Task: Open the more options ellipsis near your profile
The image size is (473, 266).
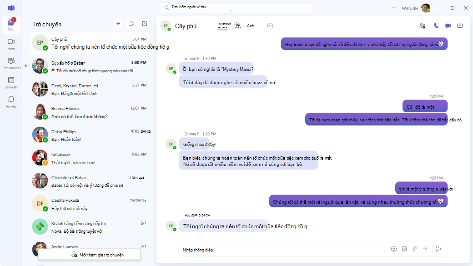Action: (394, 7)
